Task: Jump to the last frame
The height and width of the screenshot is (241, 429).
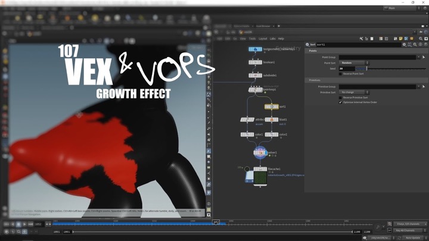Action: pos(30,224)
